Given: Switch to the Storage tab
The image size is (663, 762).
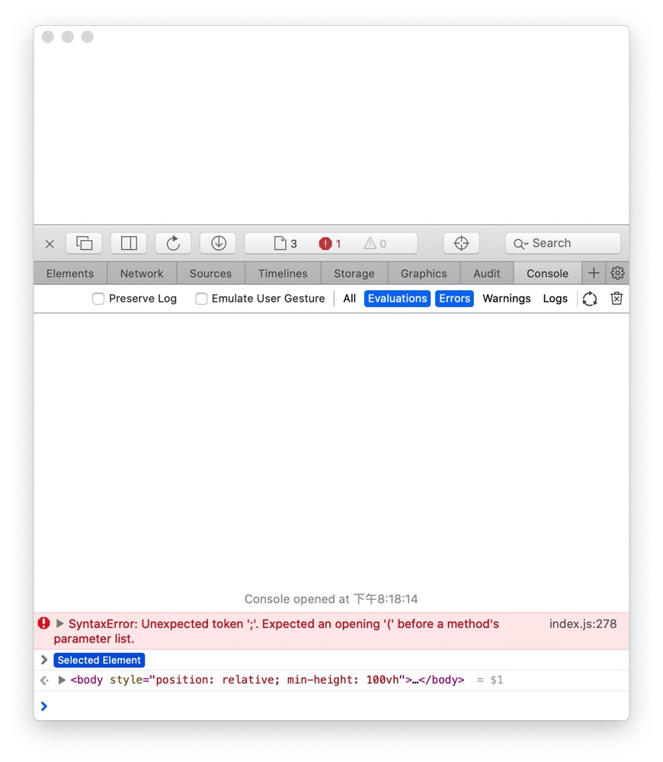Looking at the screenshot, I should coord(354,274).
